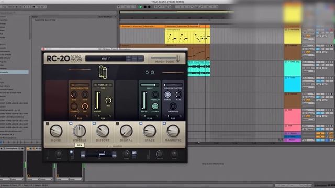The width and height of the screenshot is (335, 188).
Task: Select the cyan TPAIN_Orig track header
Action: pos(293,68)
